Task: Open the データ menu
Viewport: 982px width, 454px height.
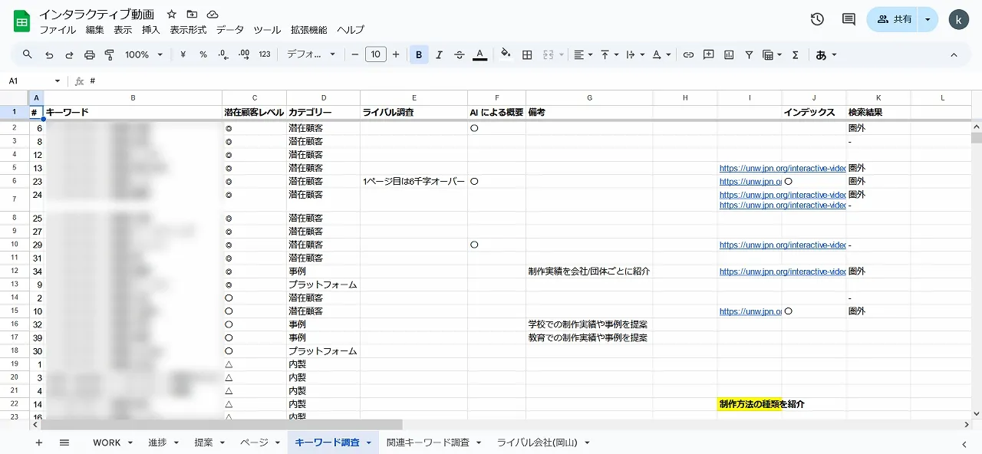Action: click(x=229, y=30)
